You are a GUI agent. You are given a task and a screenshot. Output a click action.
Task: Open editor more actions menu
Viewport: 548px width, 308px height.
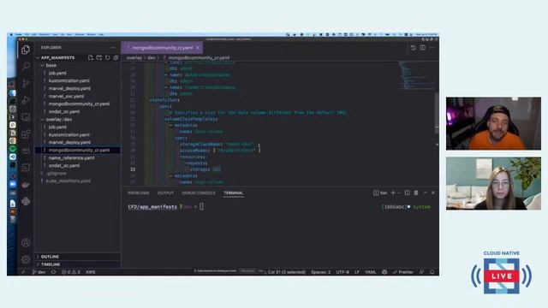432,48
